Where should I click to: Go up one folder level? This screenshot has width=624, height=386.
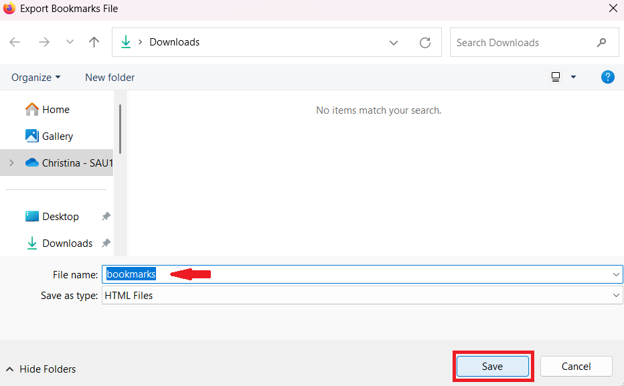[94, 42]
